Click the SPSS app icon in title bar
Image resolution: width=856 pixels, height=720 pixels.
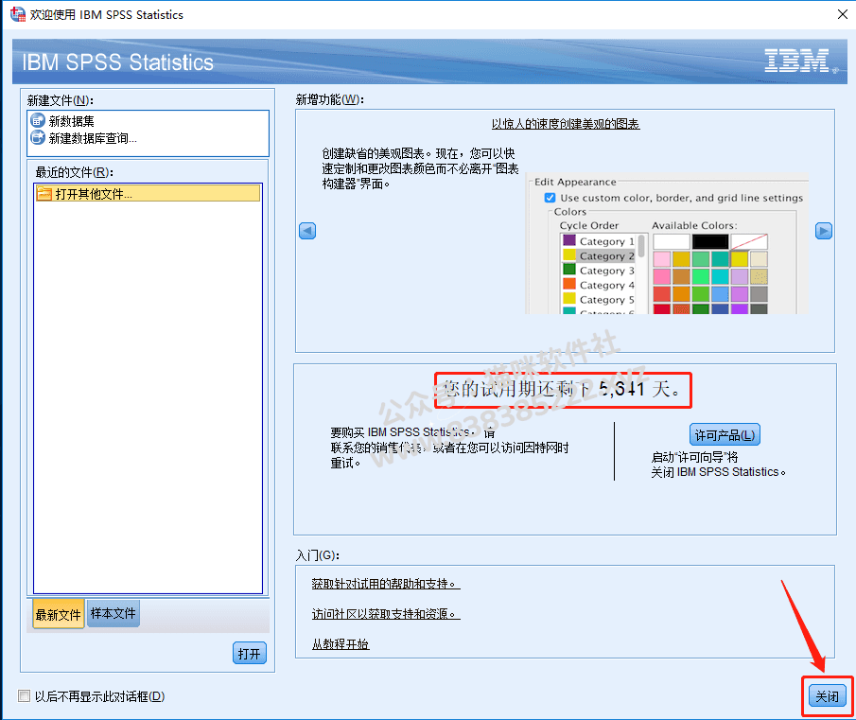17,14
